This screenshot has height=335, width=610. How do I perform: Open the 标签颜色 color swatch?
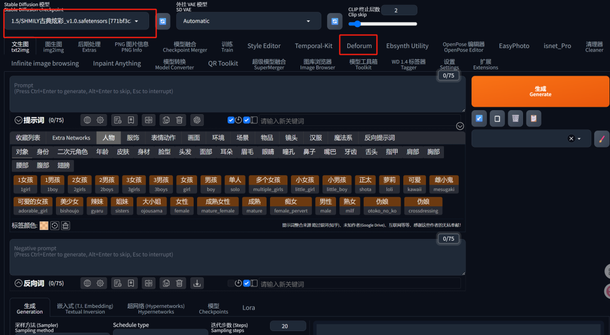click(44, 225)
